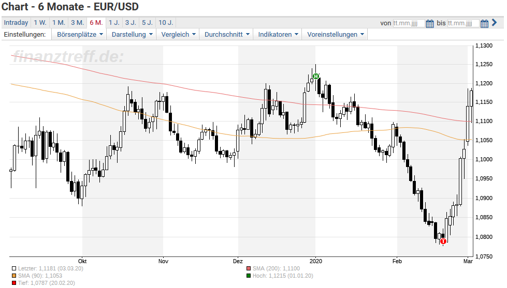507x288 pixels.
Task: Select the 1 W. time range tab
Action: click(x=40, y=23)
